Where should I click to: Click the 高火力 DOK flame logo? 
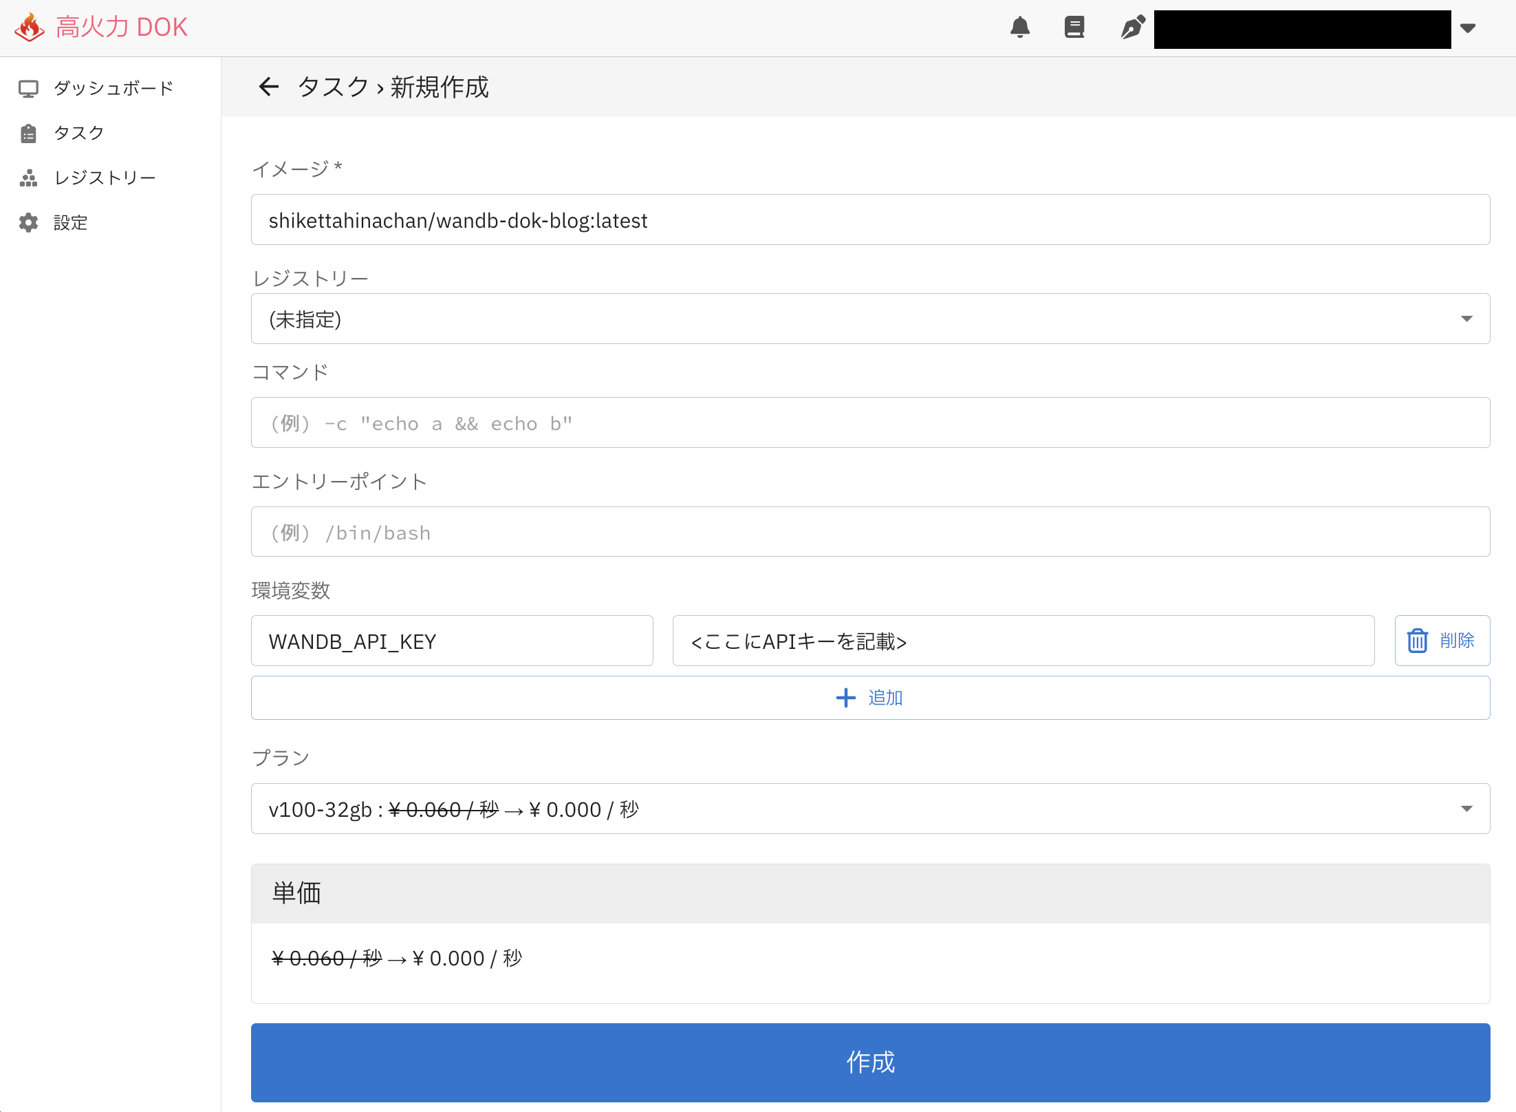click(29, 26)
